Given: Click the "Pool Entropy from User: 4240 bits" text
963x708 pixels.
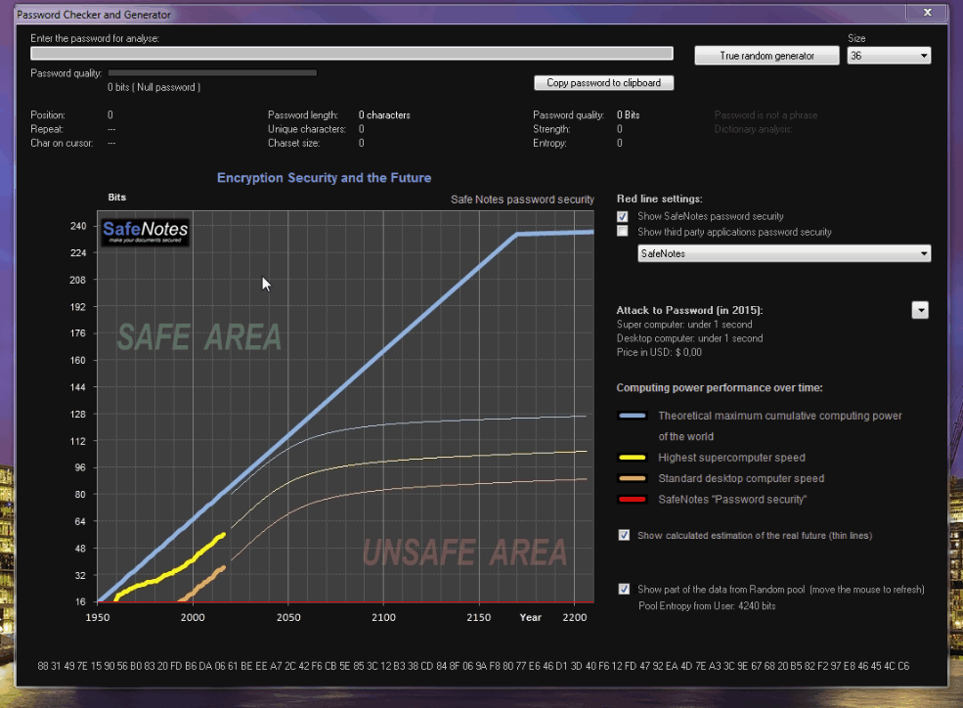Looking at the screenshot, I should point(707,606).
